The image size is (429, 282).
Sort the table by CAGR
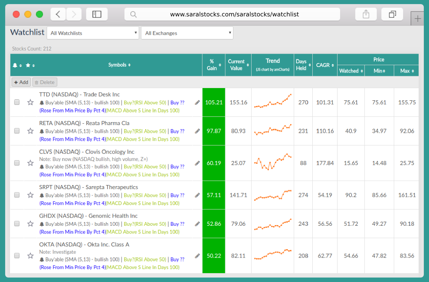(325, 65)
